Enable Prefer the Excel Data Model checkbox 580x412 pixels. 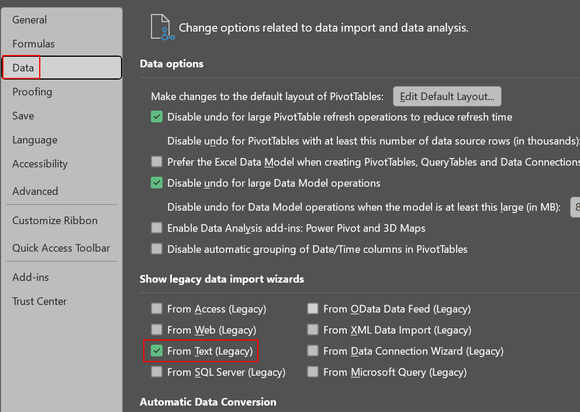tap(157, 162)
